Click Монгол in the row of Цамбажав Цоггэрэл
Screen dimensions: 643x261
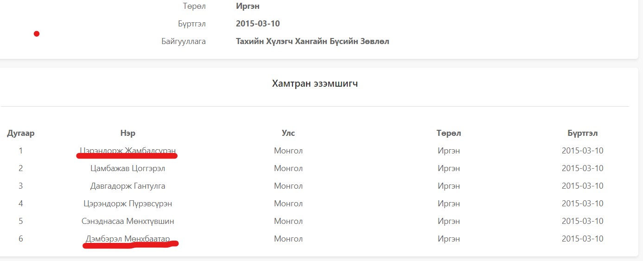[x=288, y=168]
